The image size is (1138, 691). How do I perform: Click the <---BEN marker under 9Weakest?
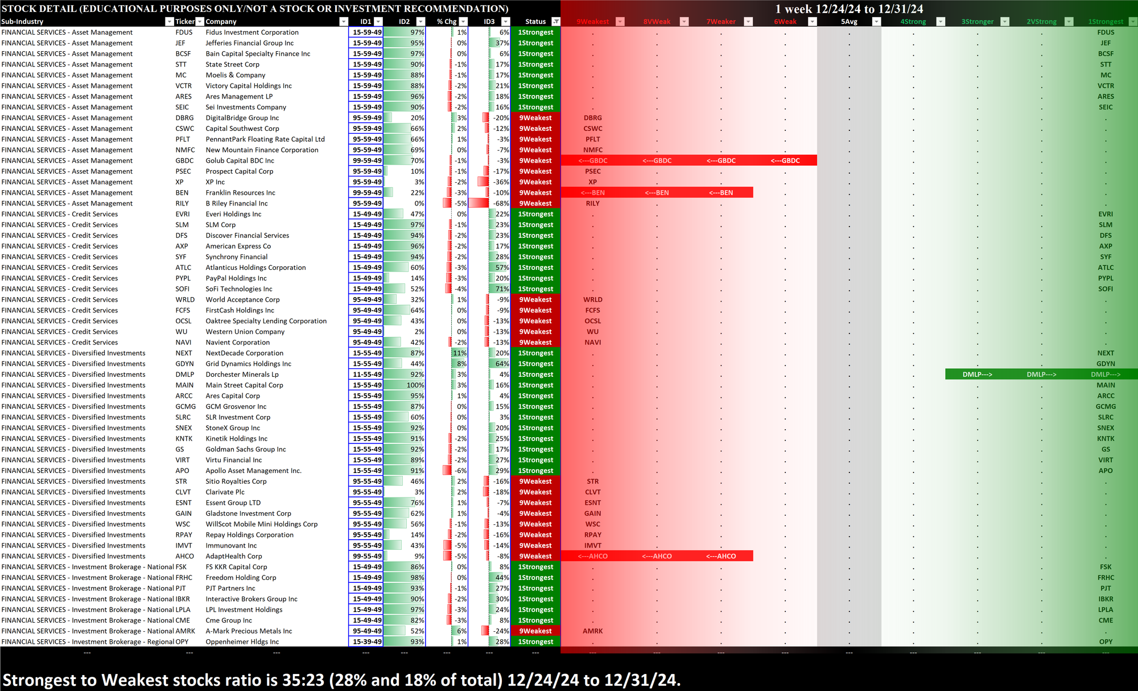coord(592,193)
